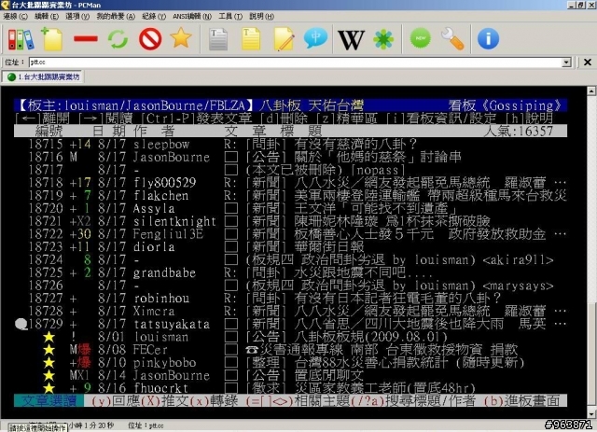Click the new connection page icon
The height and width of the screenshot is (432, 597).
pos(52,39)
